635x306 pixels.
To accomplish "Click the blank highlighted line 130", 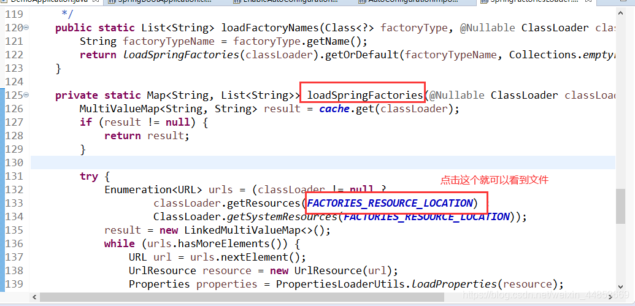I will [323, 163].
